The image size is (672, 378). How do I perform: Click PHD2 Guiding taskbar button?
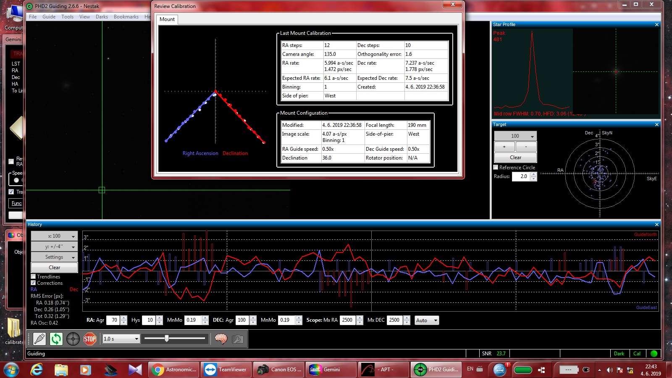coord(436,370)
